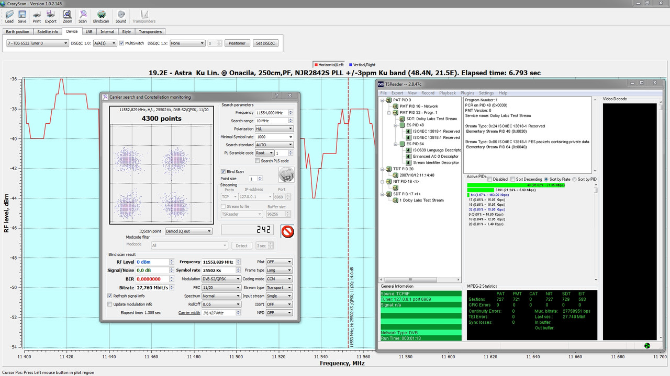Click the Zoom toolbar icon
Image resolution: width=670 pixels, height=376 pixels.
(67, 16)
